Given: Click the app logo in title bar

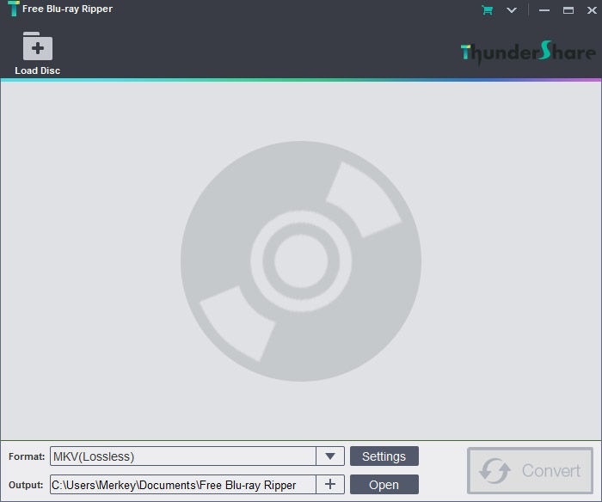Looking at the screenshot, I should [x=14, y=9].
